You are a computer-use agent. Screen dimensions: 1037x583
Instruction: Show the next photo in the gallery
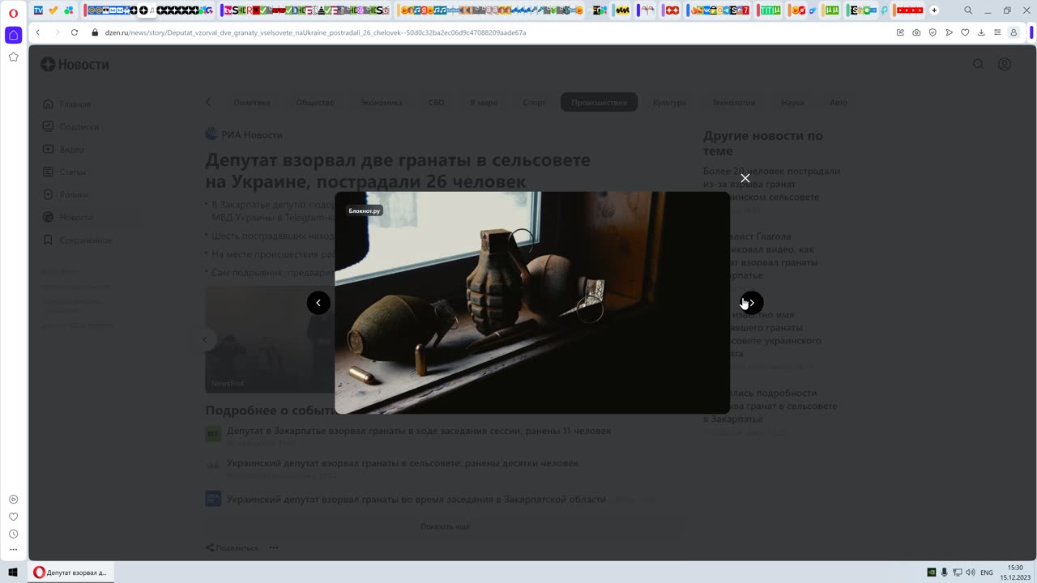(x=751, y=303)
